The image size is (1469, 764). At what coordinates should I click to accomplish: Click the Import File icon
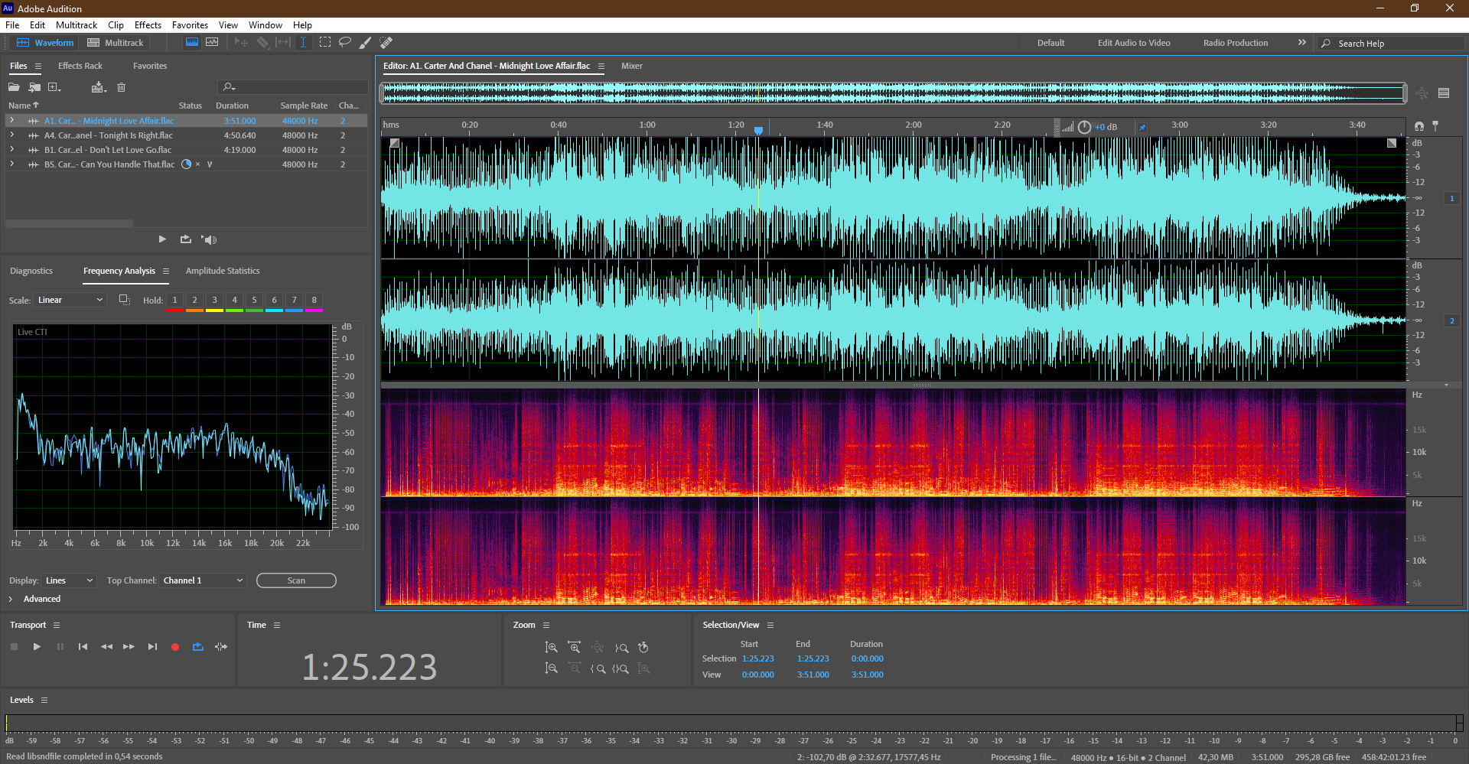(x=34, y=87)
